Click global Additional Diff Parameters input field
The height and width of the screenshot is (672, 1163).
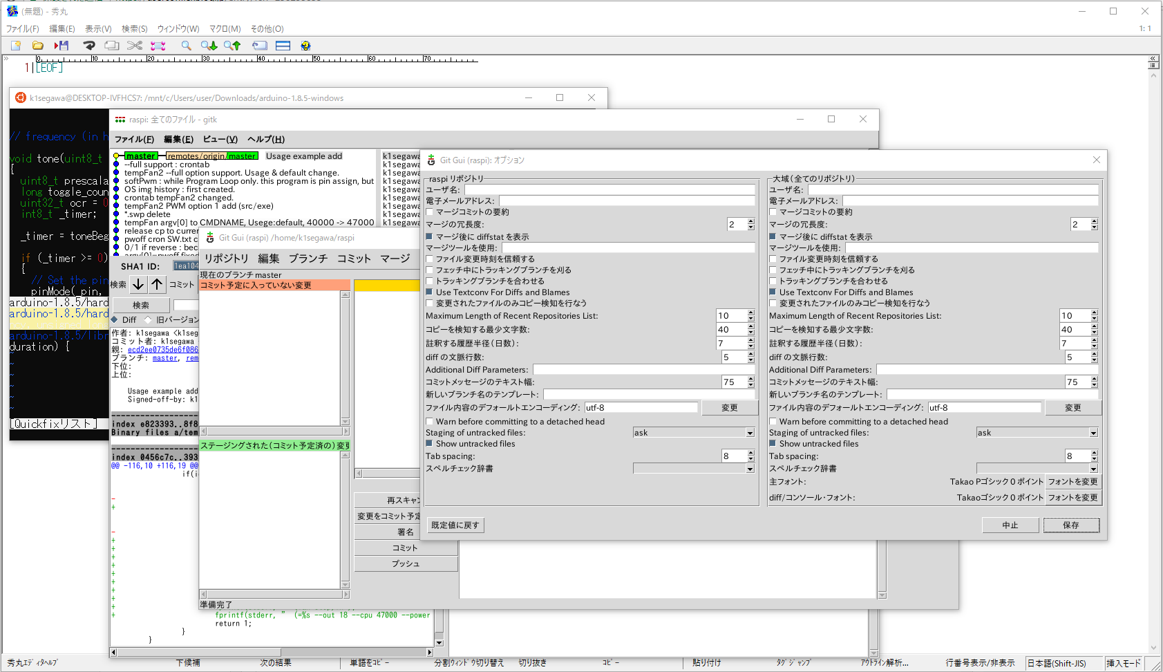pyautogui.click(x=987, y=370)
